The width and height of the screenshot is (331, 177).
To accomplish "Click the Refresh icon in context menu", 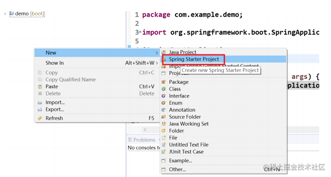I will [x=40, y=118].
